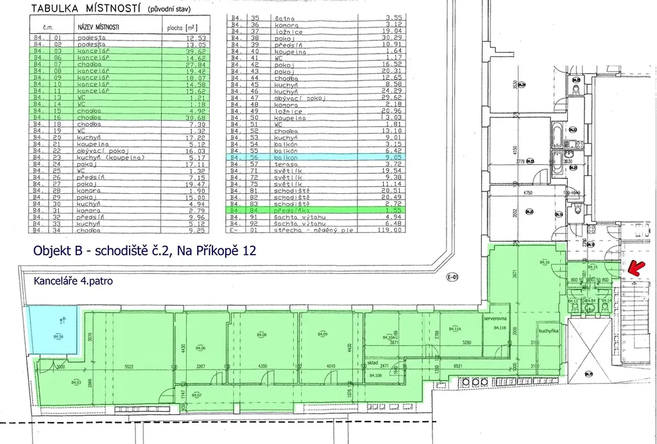Screen dimensions: 657x444
Task: Click the blue balcony B4.56 area
Action: pos(53,329)
